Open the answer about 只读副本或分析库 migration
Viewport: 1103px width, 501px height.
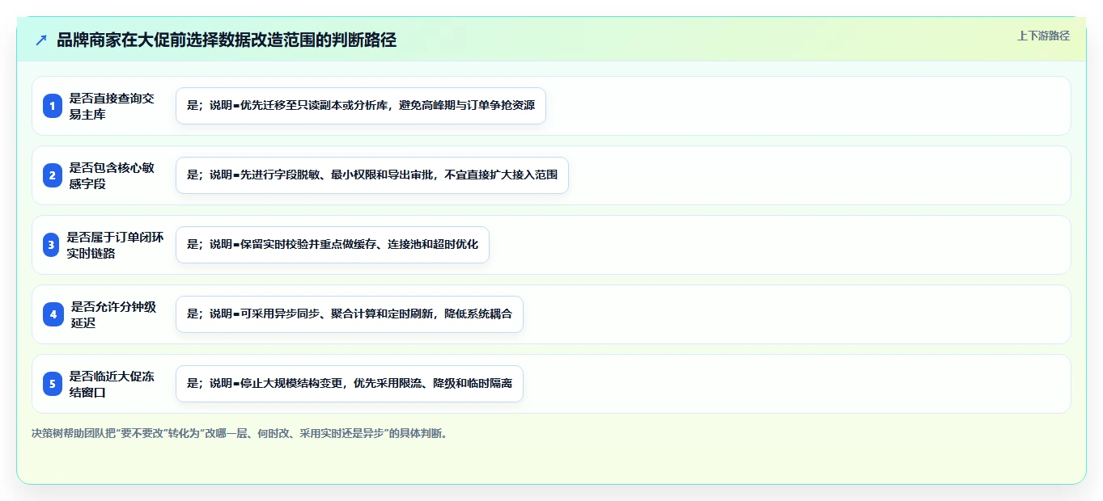pyautogui.click(x=361, y=106)
